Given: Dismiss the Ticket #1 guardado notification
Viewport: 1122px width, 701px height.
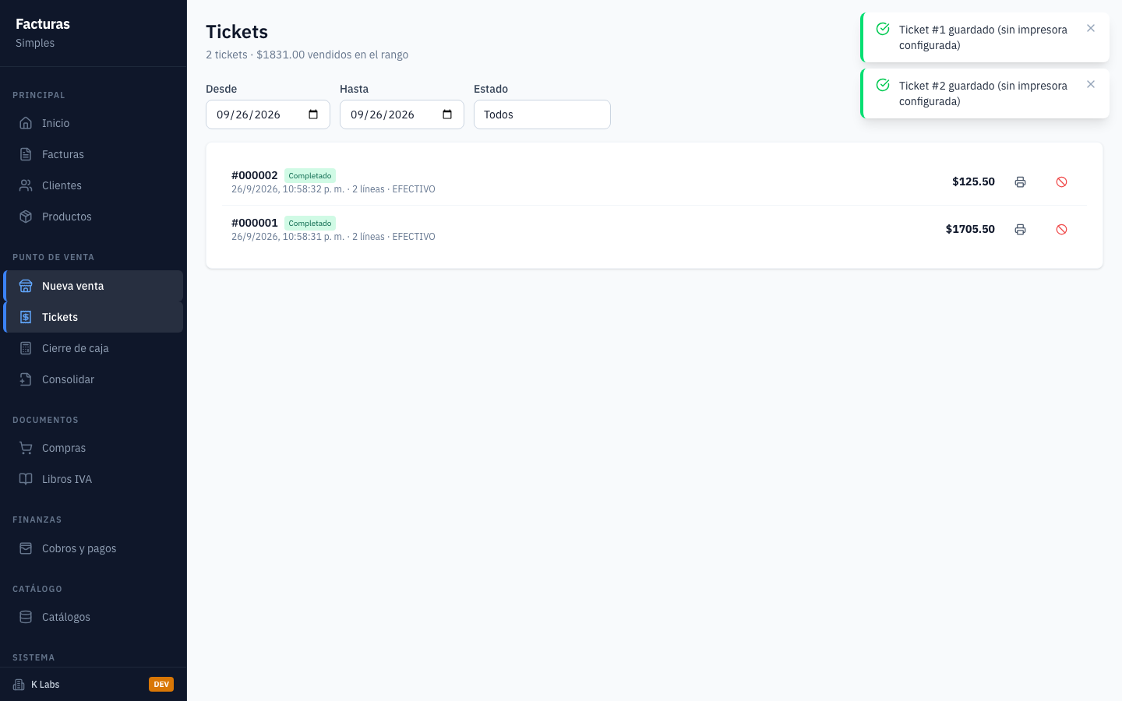Looking at the screenshot, I should click(1091, 28).
